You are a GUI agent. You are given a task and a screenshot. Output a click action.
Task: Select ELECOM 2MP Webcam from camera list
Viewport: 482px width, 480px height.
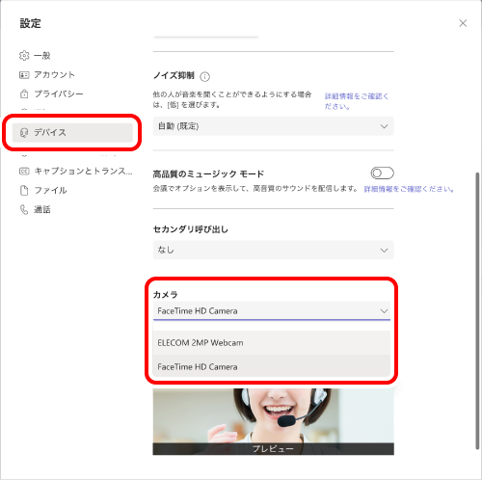[x=272, y=343]
